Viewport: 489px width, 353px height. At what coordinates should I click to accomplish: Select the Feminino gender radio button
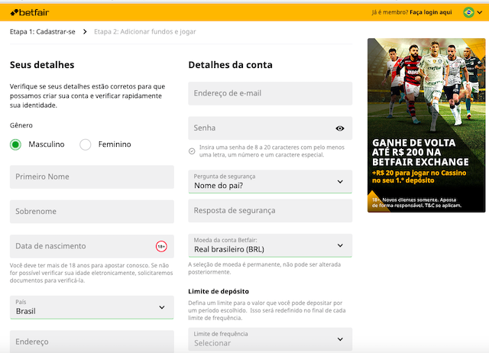tap(85, 144)
